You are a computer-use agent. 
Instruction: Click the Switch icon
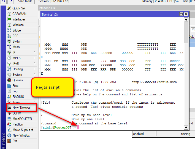9,41
